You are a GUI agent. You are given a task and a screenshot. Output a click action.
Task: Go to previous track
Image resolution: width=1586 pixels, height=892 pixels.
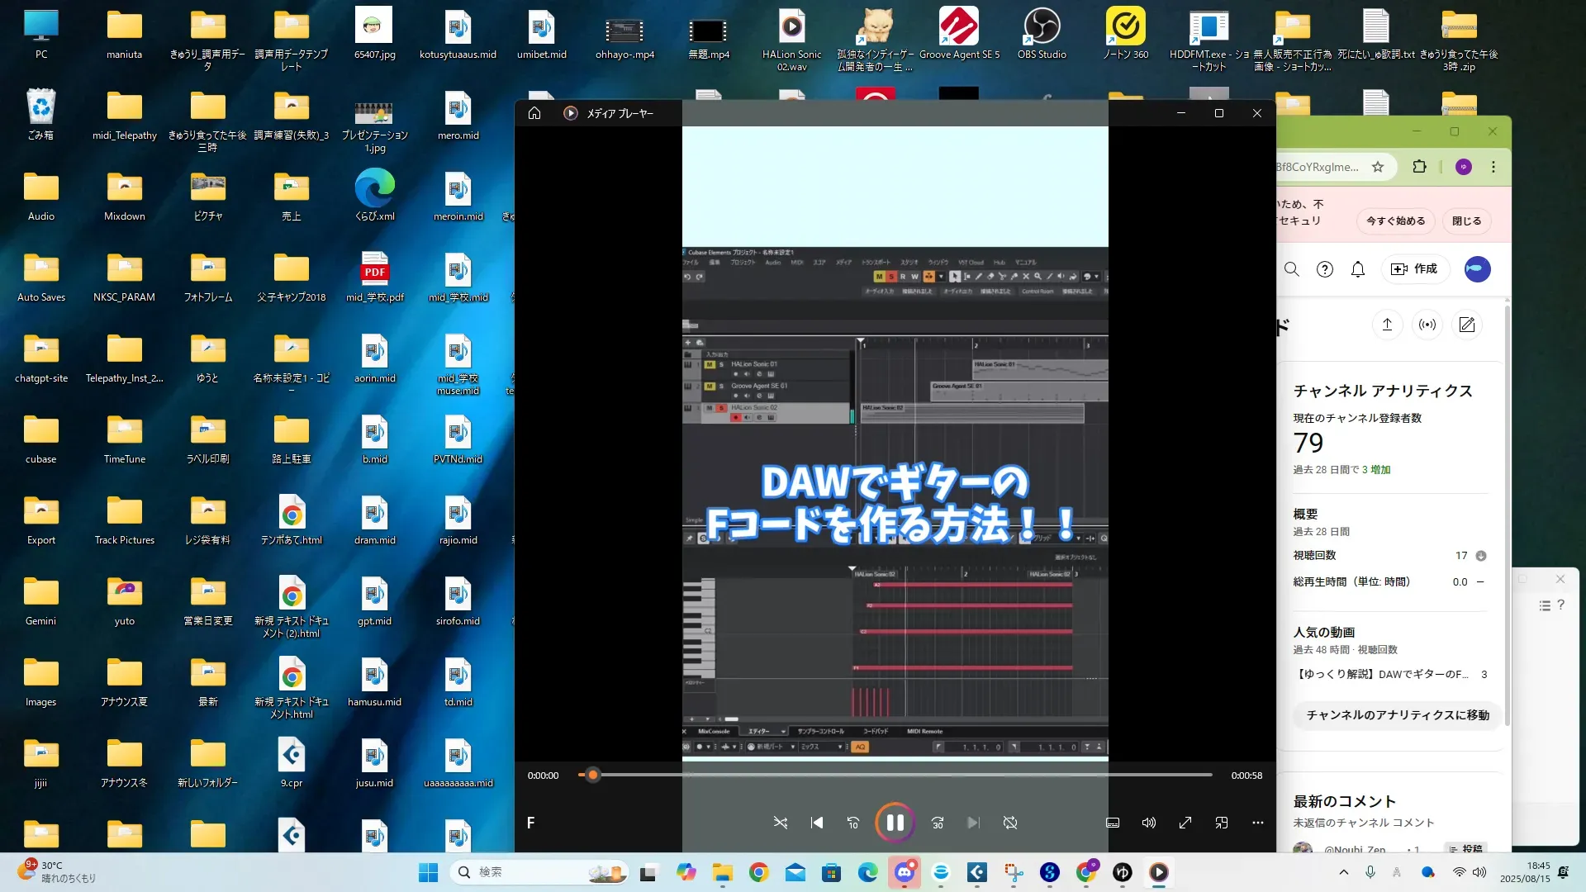tap(817, 823)
